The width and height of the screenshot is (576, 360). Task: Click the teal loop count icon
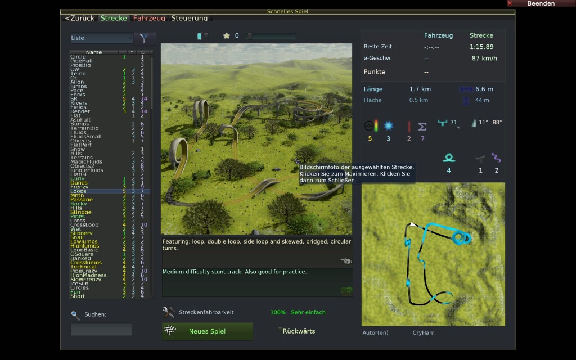pos(448,158)
